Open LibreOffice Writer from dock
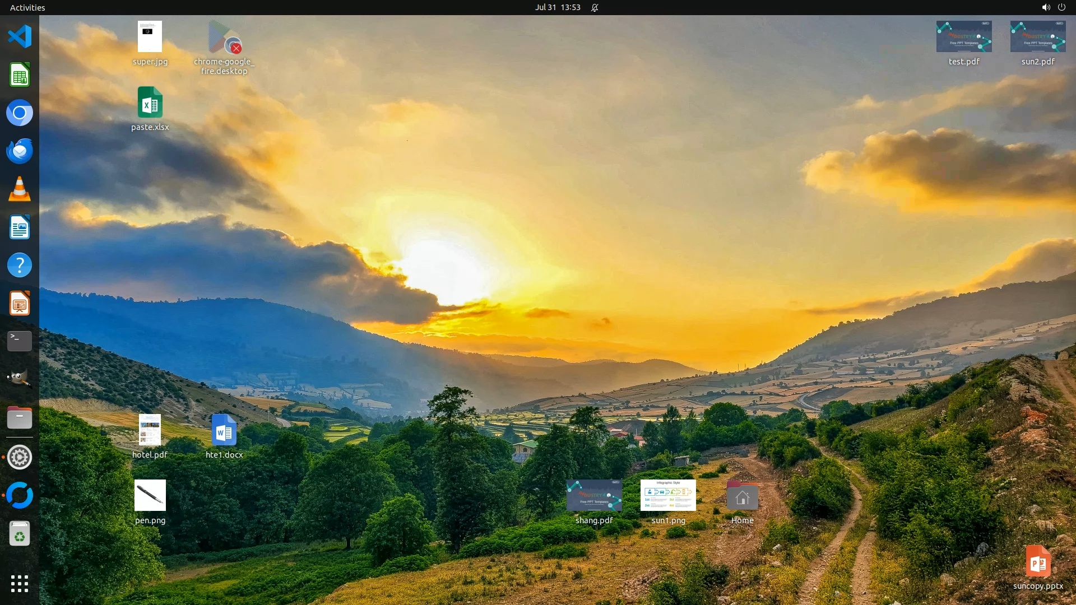This screenshot has width=1076, height=605. (x=20, y=227)
